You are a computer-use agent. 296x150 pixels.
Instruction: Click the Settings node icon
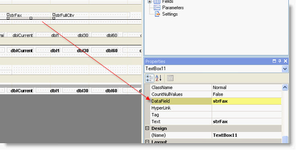157,14
